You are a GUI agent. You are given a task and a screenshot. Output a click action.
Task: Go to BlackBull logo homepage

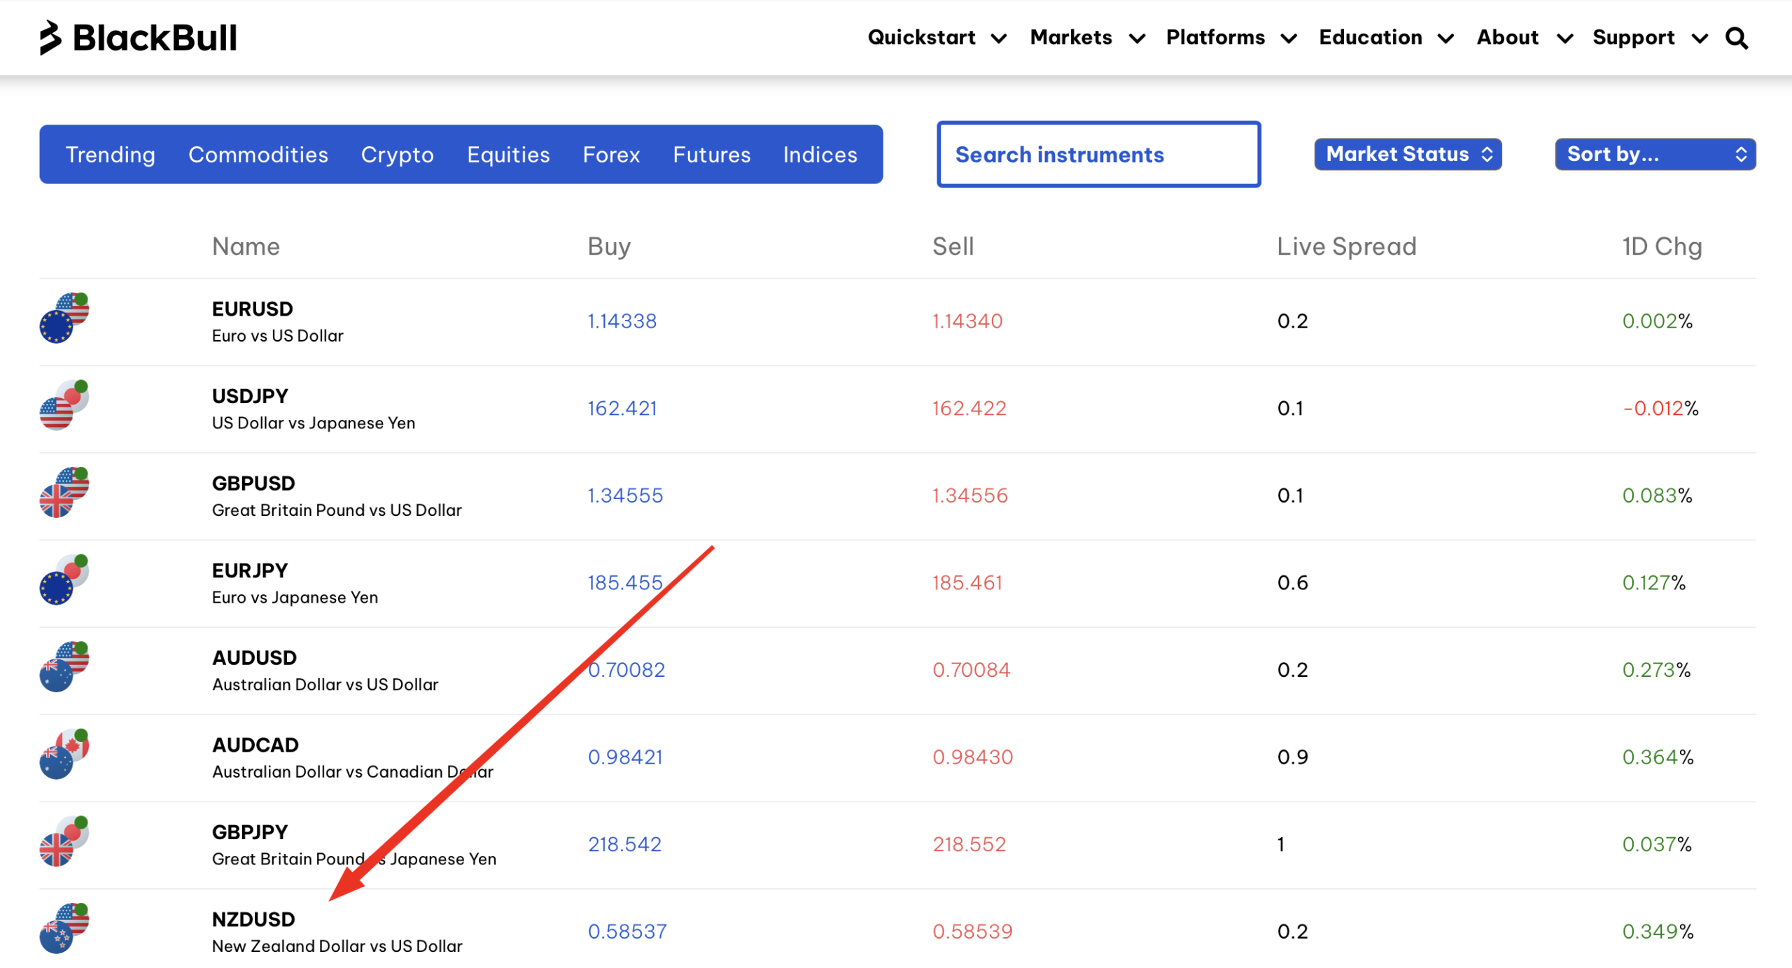pos(138,37)
